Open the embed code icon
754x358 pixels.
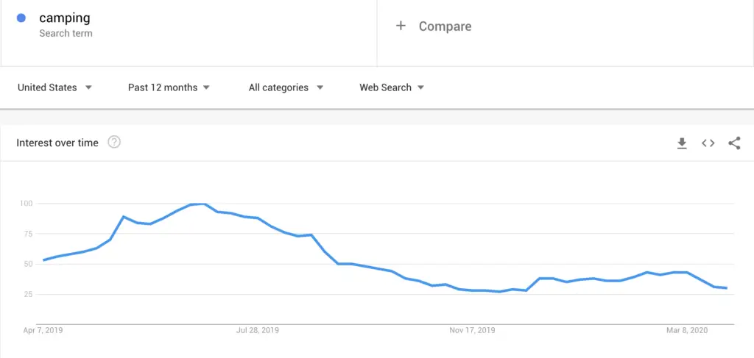[x=708, y=143]
